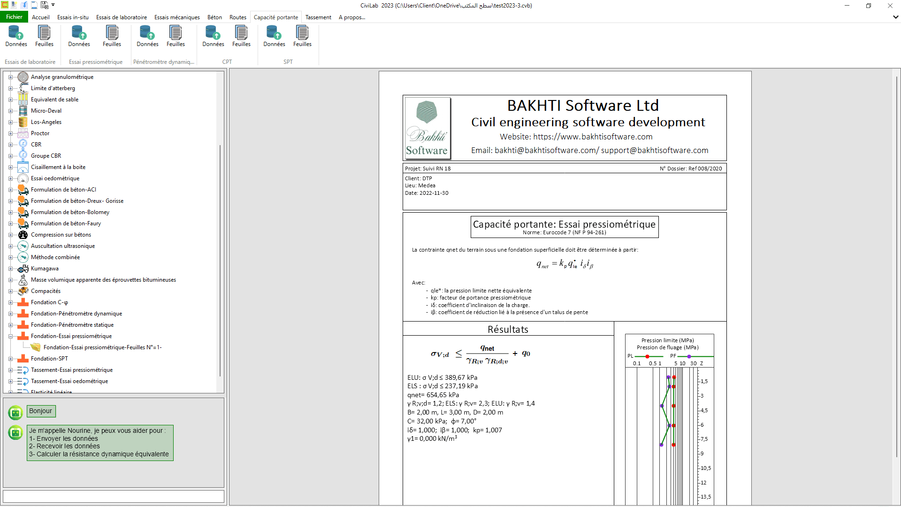
Task: Click the Los-Angeles drum icon
Action: pyautogui.click(x=23, y=122)
